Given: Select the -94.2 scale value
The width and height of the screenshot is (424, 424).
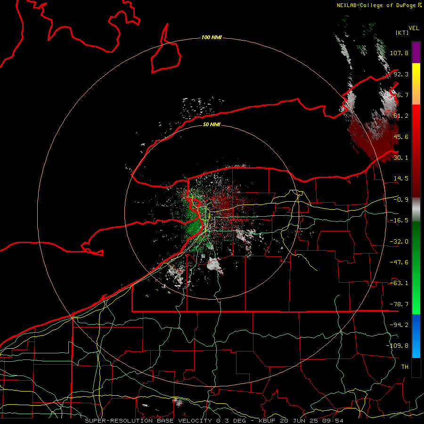Looking at the screenshot, I should [399, 325].
